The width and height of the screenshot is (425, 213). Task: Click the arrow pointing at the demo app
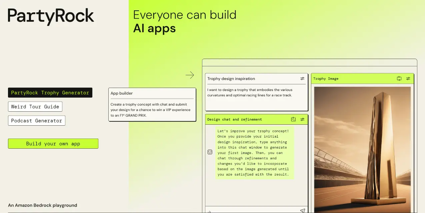(x=190, y=75)
